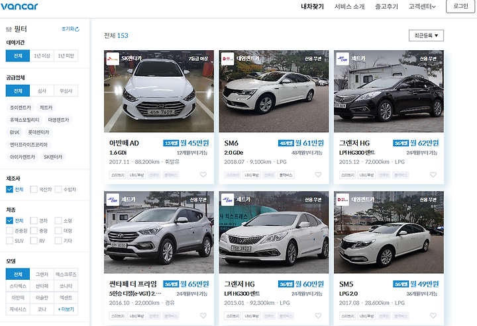477x326 pixels.
Task: Click 제트카 logo on 그랜저 HG 60만원 card
Action: point(227,200)
